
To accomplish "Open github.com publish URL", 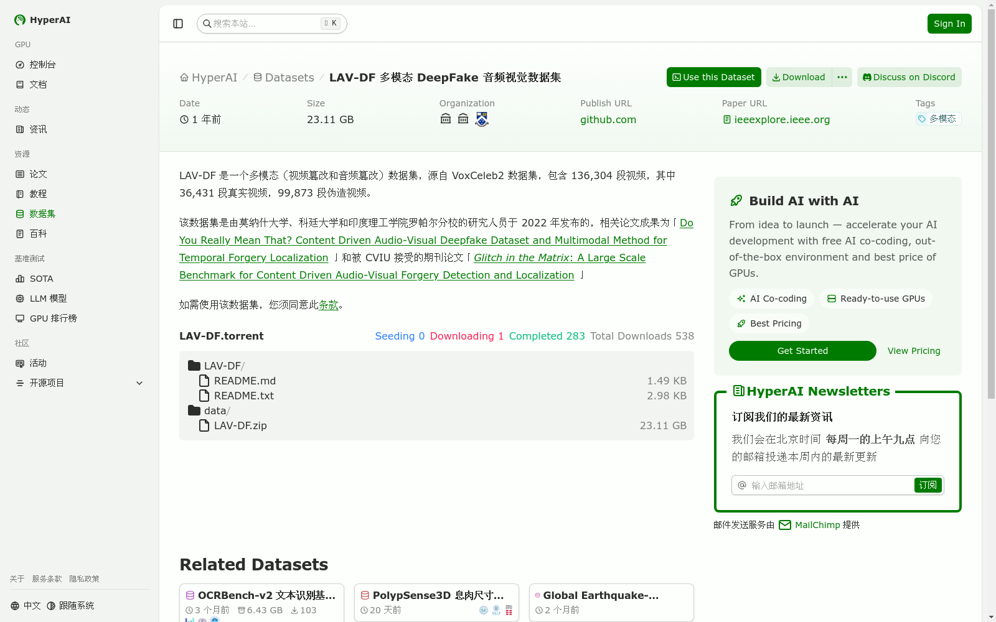I will point(608,119).
